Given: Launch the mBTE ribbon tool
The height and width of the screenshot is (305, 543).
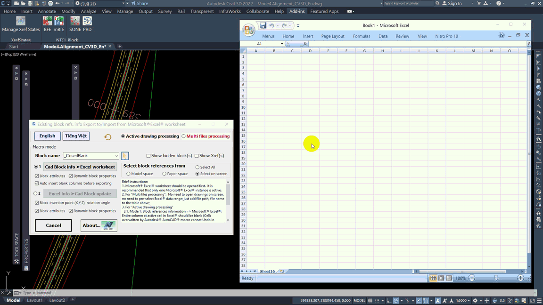Looking at the screenshot, I should [x=59, y=21].
